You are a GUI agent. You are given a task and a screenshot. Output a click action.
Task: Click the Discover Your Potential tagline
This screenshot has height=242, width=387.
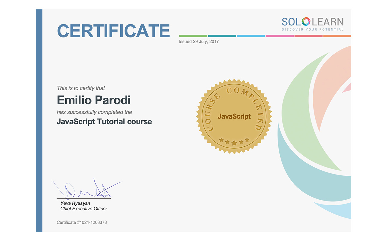pos(313,29)
